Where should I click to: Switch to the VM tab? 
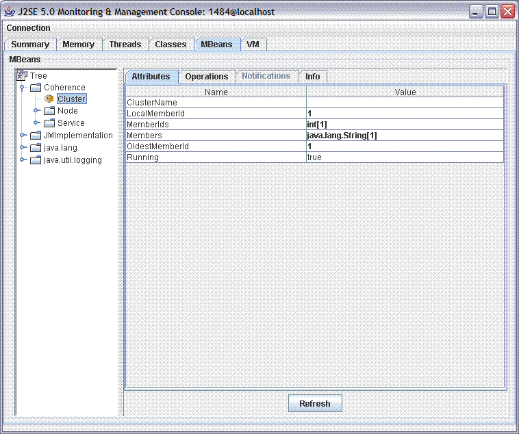coord(253,44)
